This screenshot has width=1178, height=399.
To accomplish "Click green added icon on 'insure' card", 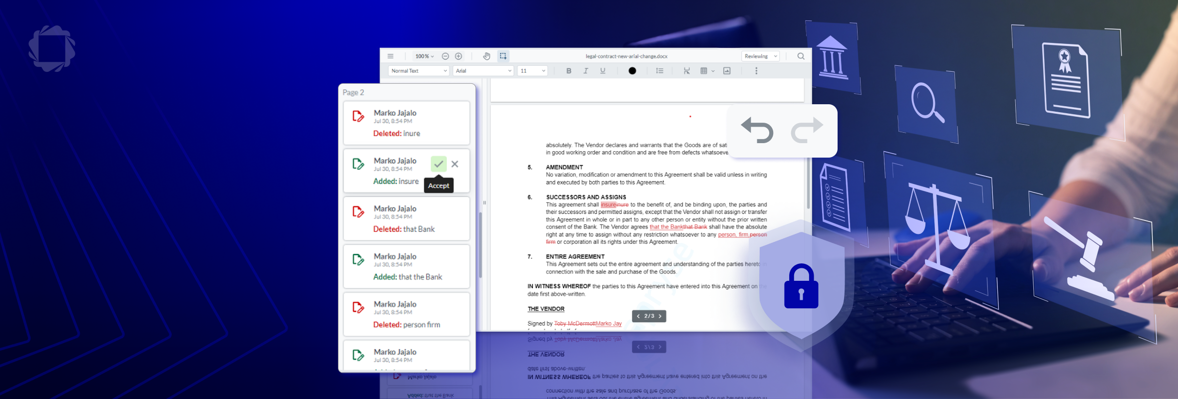I will click(358, 164).
